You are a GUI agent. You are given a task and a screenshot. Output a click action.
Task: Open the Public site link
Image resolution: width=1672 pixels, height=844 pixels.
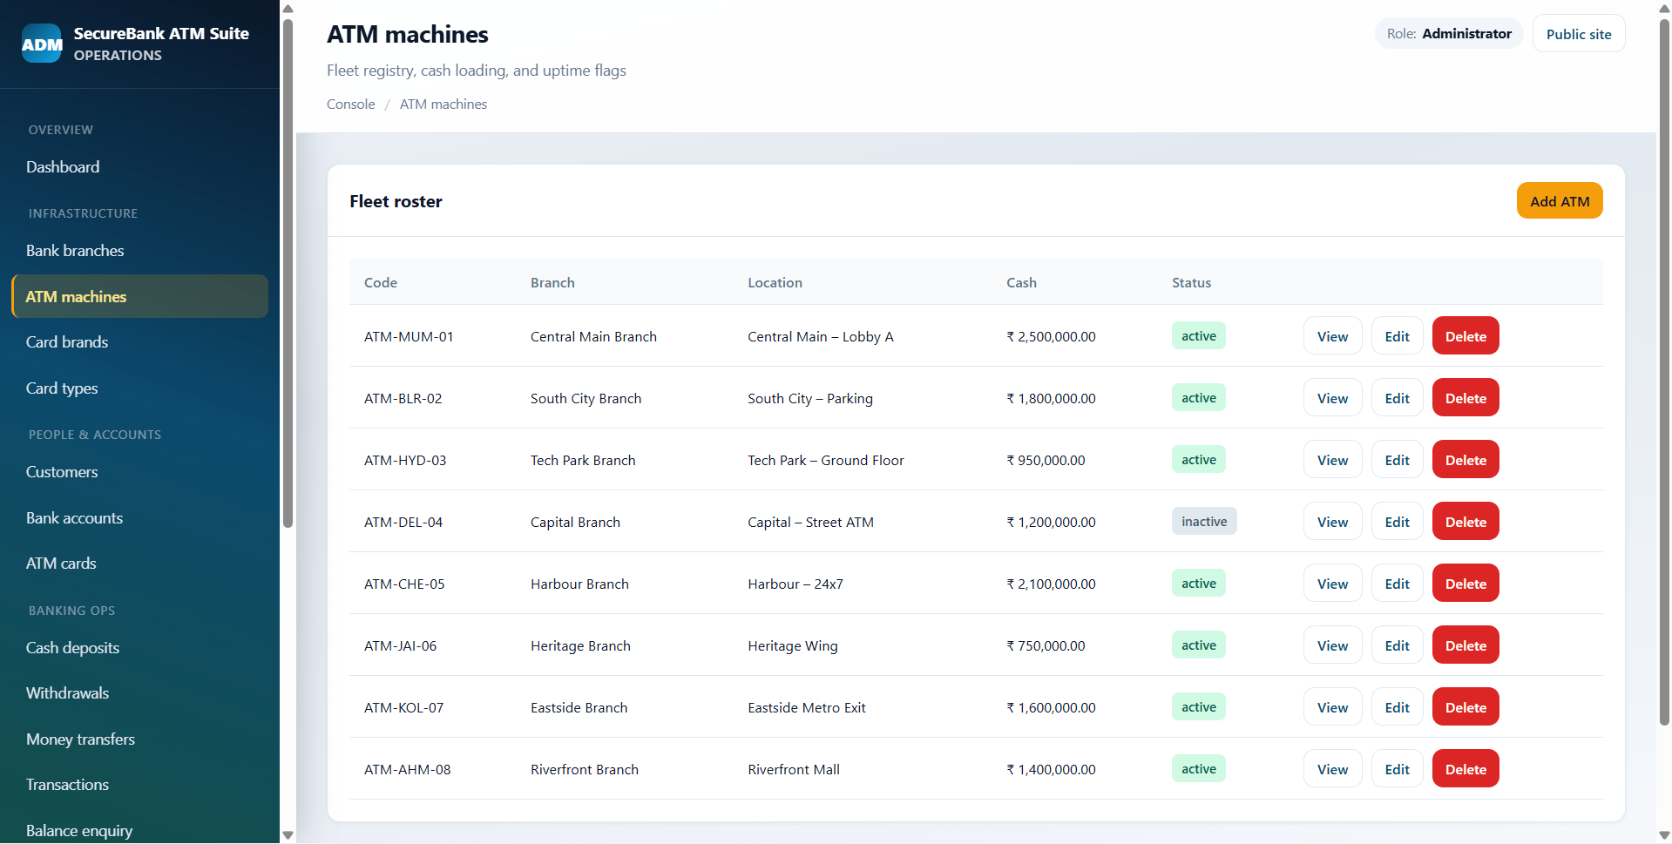click(1578, 34)
